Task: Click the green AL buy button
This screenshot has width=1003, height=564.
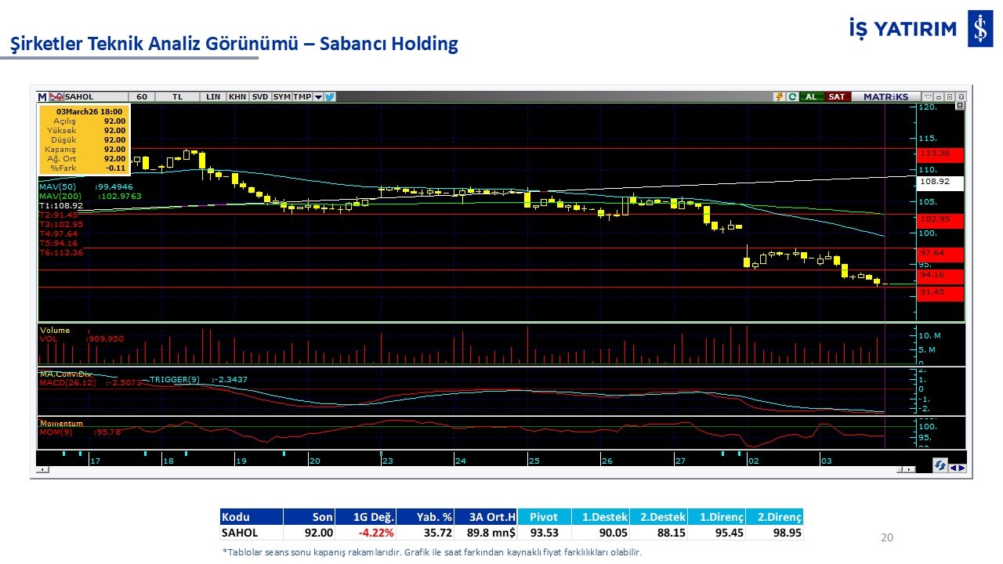Action: [812, 97]
